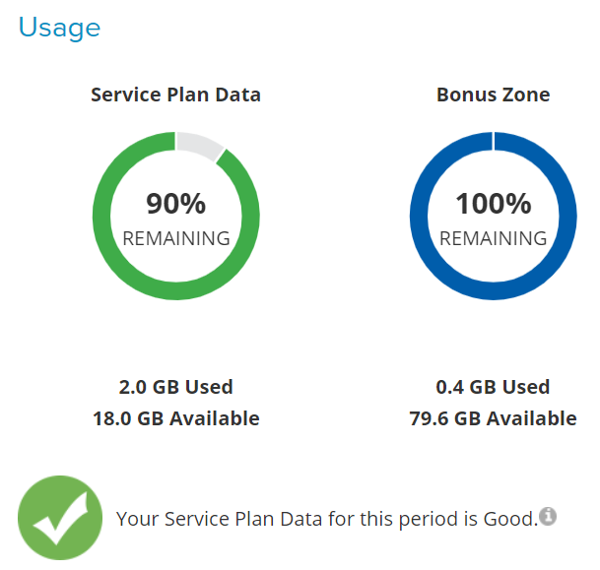Click the Bonus Zone title
The image size is (600, 570).
tap(493, 95)
